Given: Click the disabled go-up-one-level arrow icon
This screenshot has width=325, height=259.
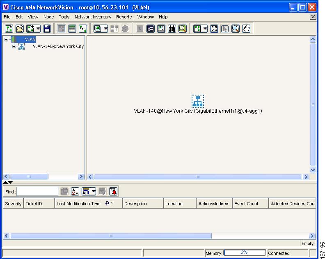Looking at the screenshot, I should pos(140,29).
